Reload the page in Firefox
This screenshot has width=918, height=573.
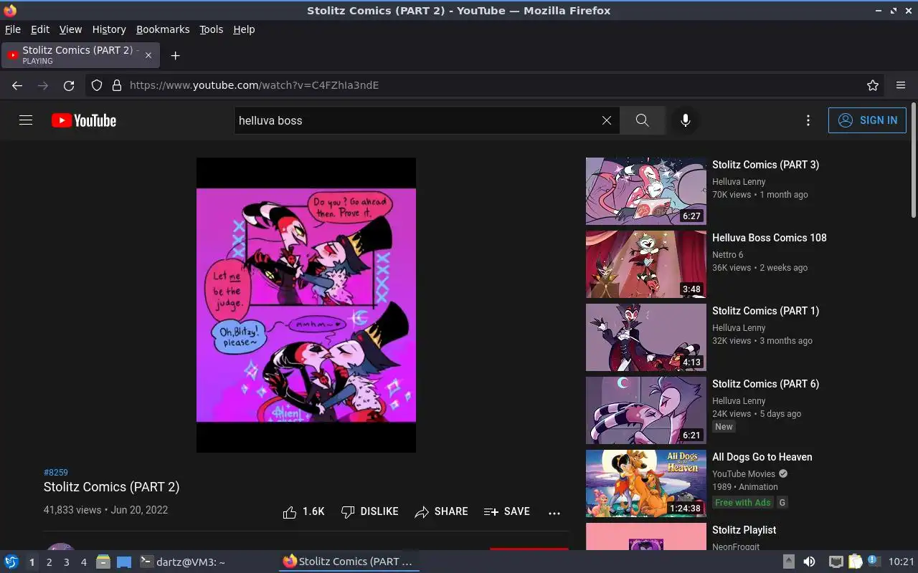pyautogui.click(x=69, y=85)
